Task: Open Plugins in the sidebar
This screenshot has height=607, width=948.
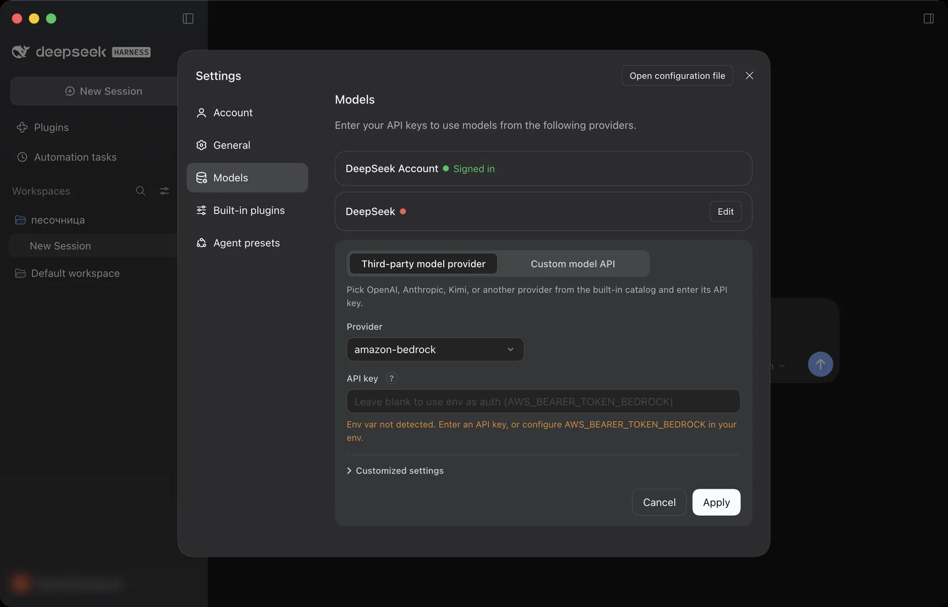Action: (52, 127)
